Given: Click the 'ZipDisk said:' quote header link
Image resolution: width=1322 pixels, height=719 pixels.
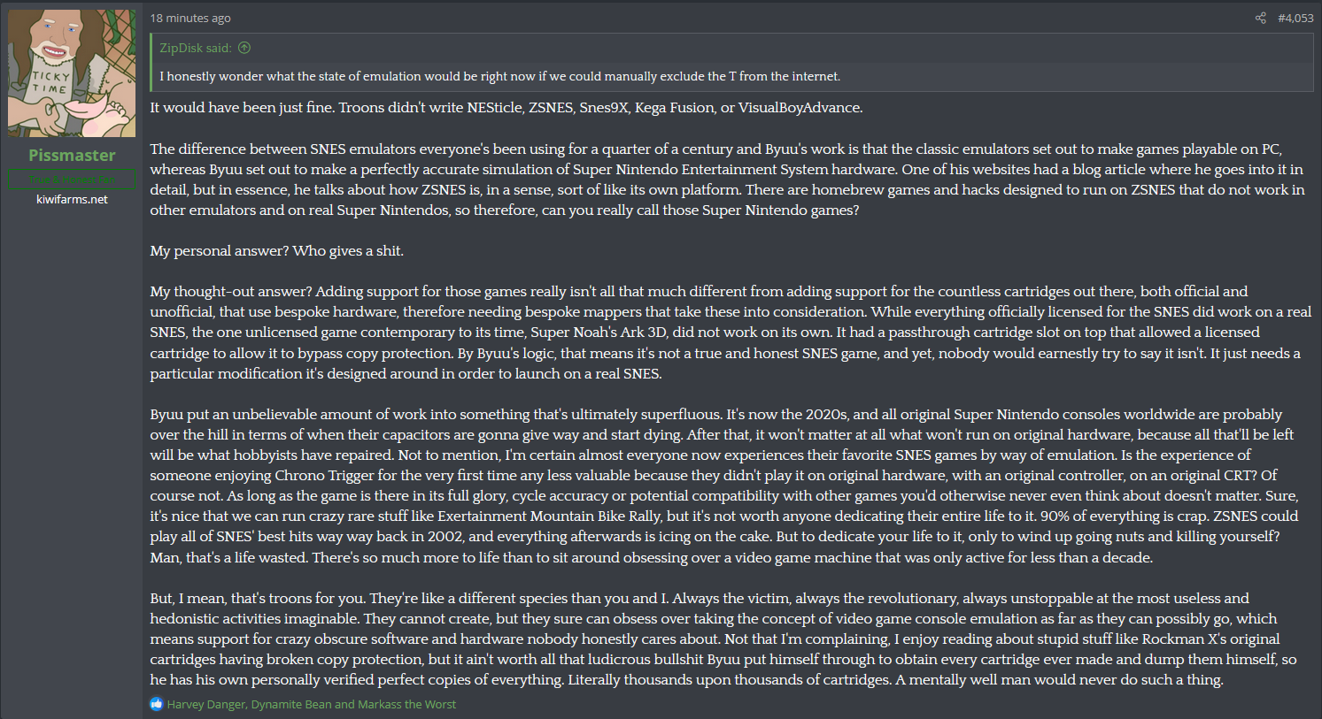Looking at the screenshot, I should pos(196,48).
